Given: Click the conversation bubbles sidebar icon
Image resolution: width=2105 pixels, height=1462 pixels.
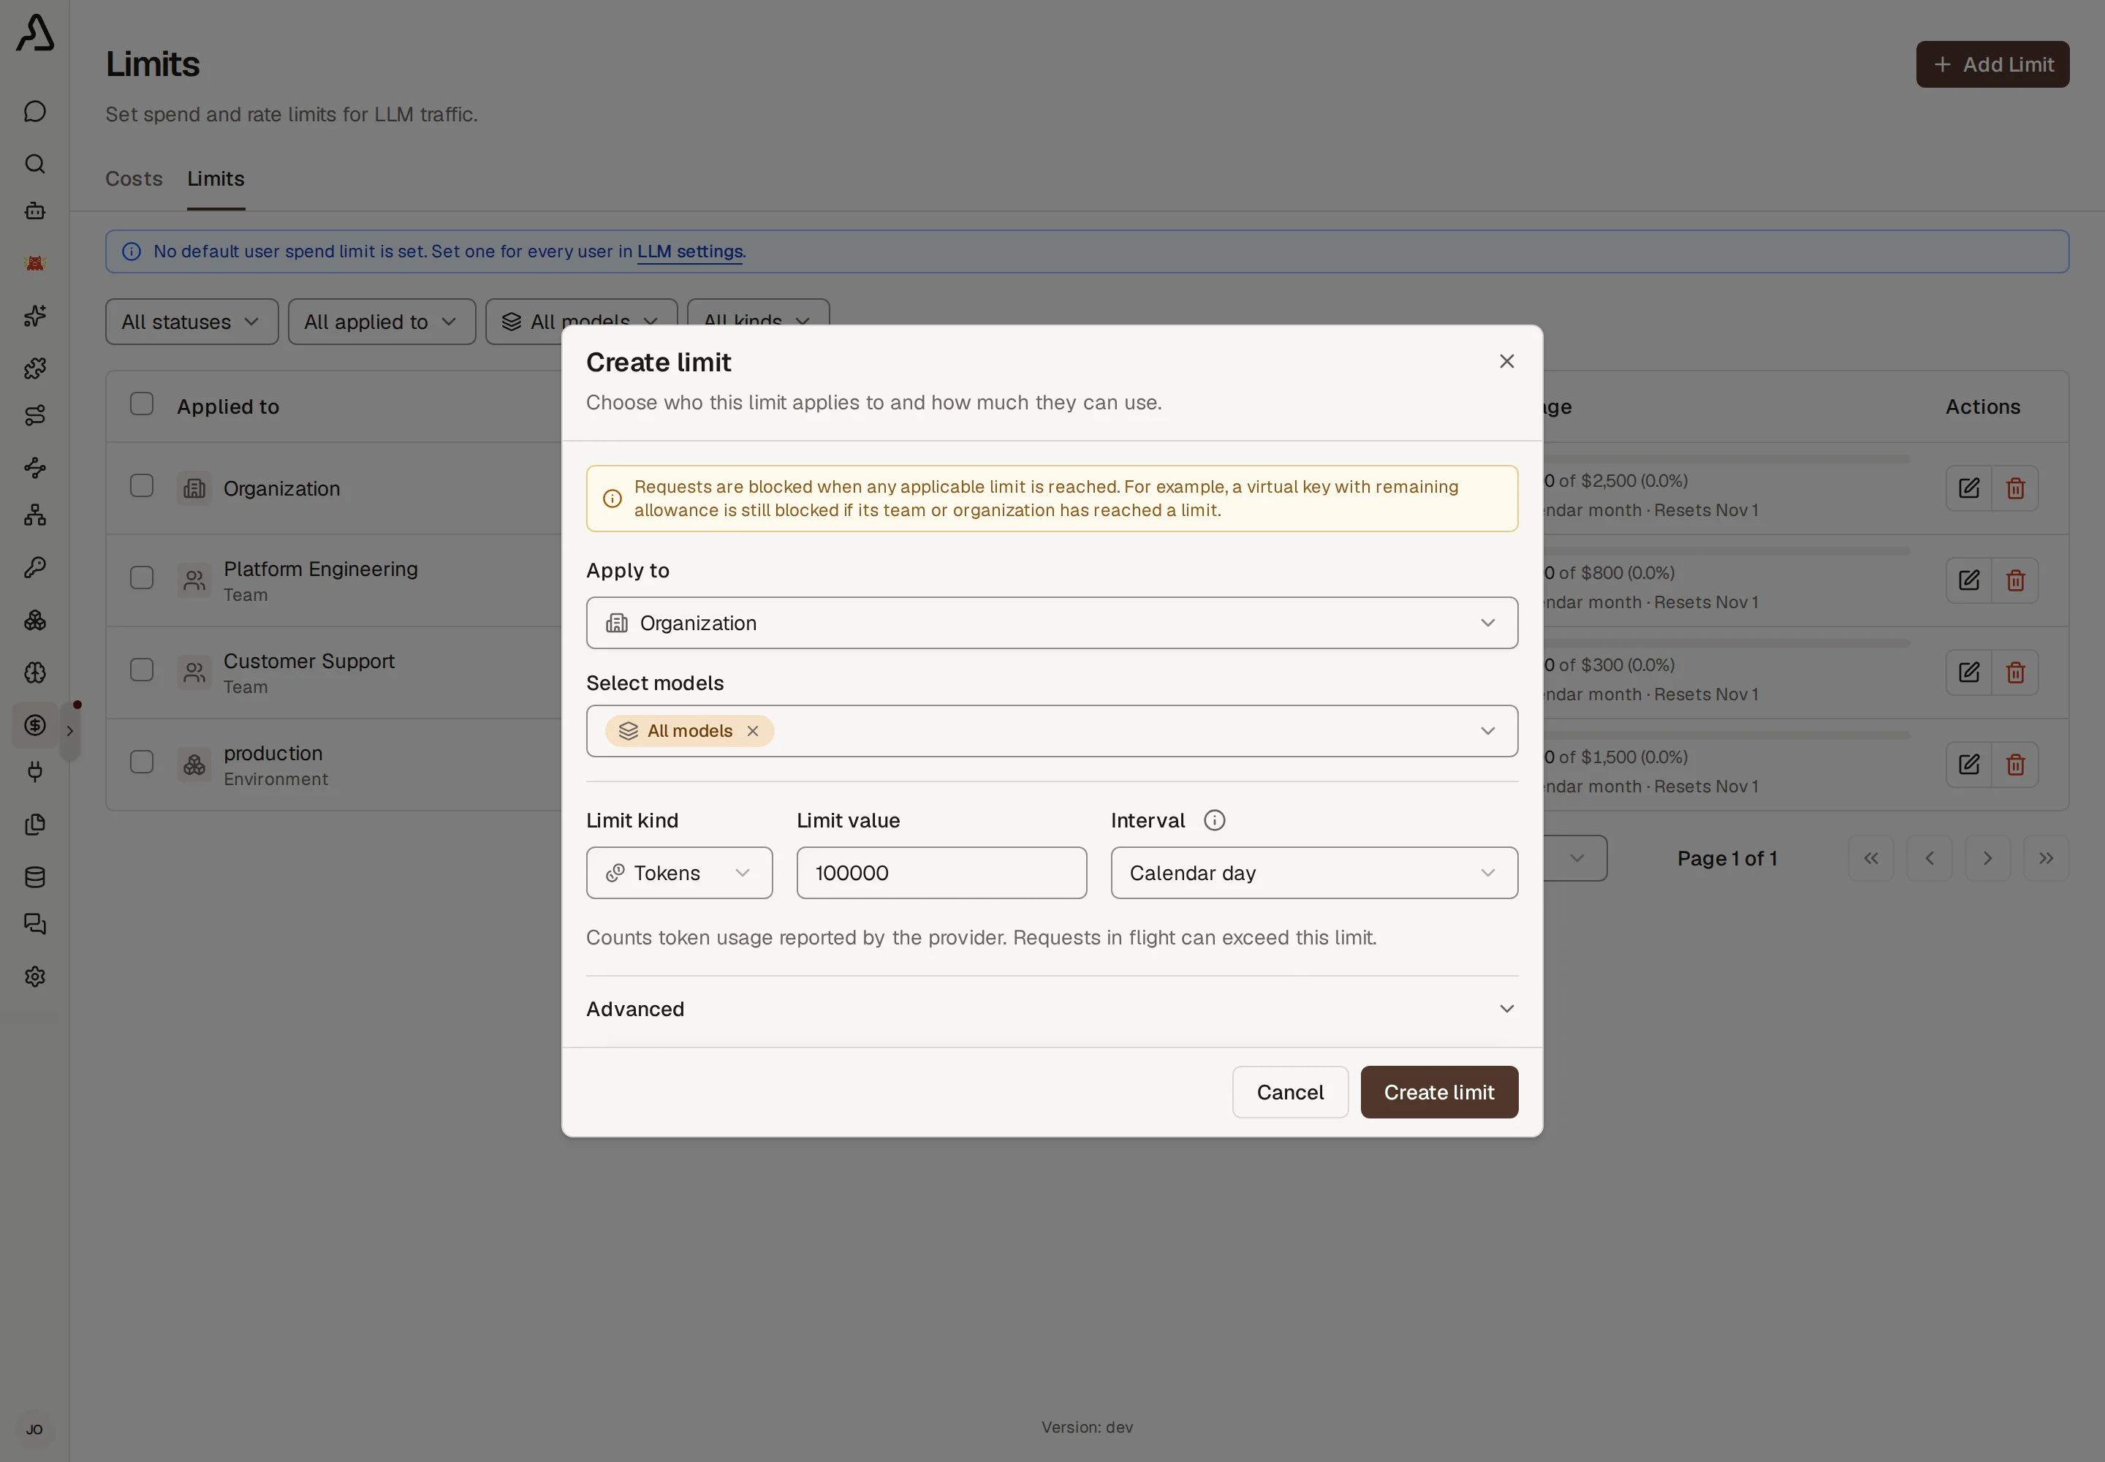Looking at the screenshot, I should [x=35, y=924].
